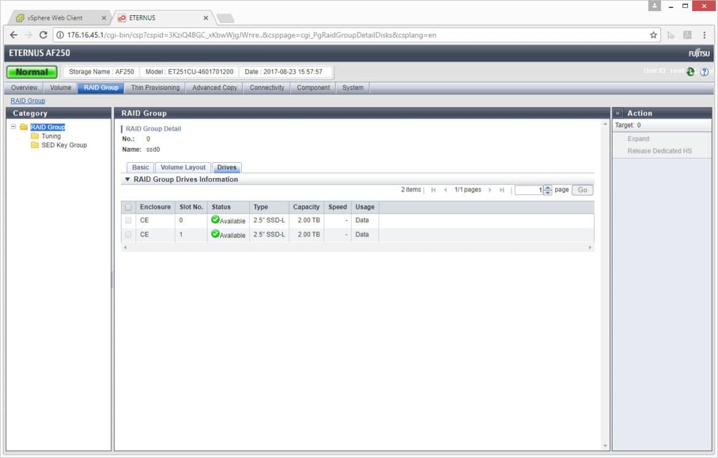Close the ETERNUS browser tab
Viewport: 718px width, 458px height.
coord(206,18)
